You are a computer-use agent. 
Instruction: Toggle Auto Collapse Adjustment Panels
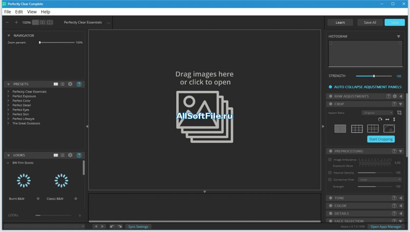[330, 87]
